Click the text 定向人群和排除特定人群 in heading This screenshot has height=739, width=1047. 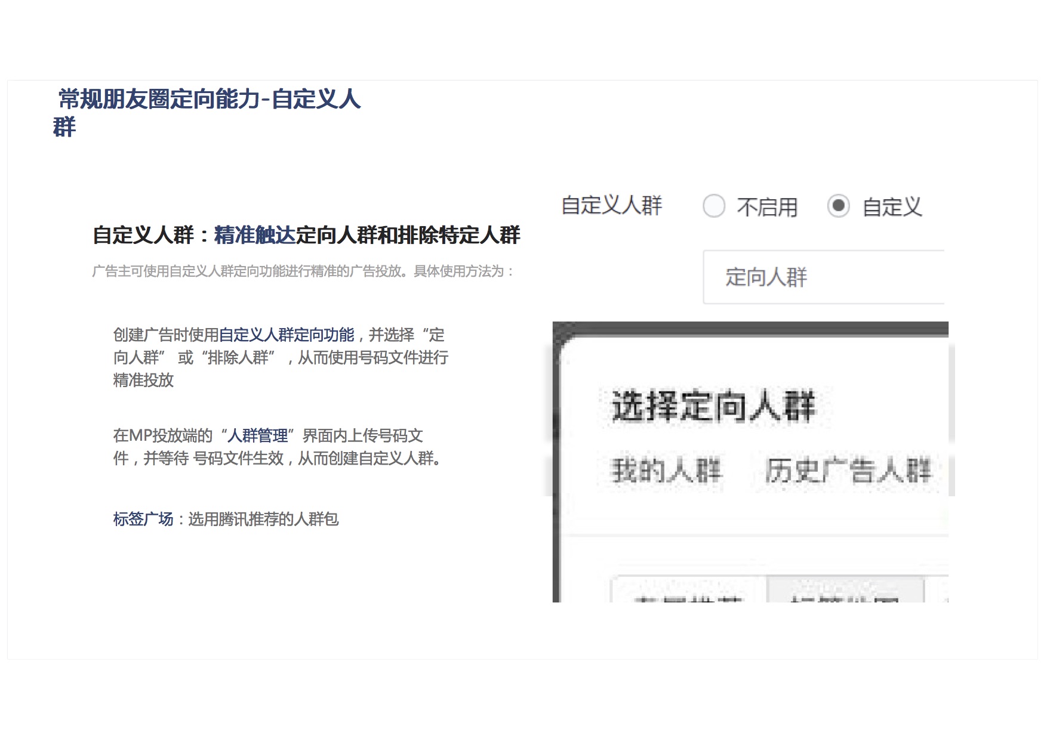pyautogui.click(x=408, y=236)
